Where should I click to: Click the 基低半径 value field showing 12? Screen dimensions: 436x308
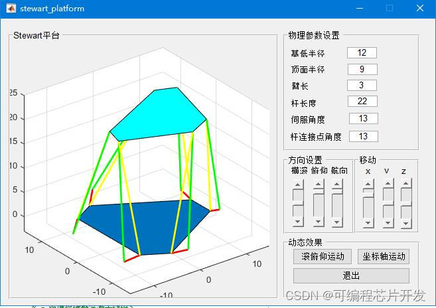[x=362, y=53]
